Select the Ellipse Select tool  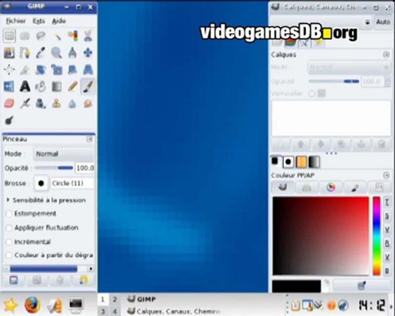(x=25, y=36)
